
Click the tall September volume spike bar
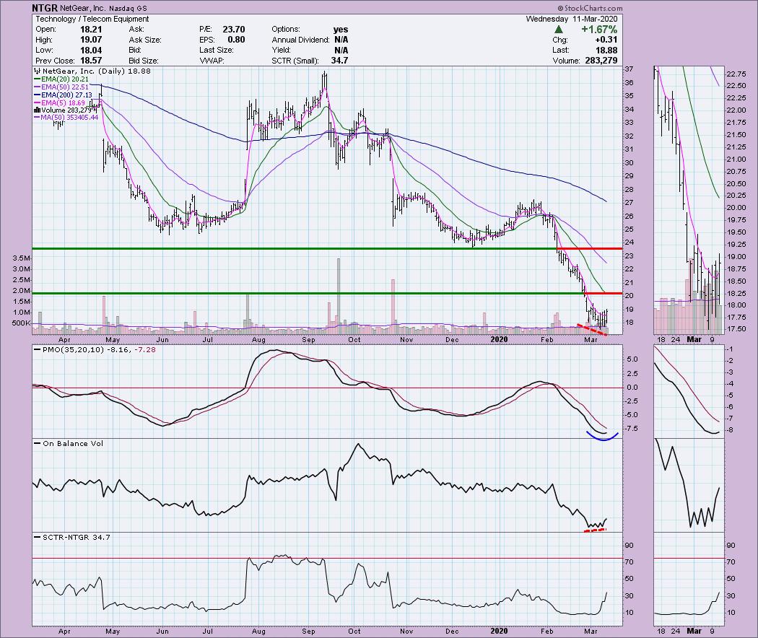[x=339, y=295]
